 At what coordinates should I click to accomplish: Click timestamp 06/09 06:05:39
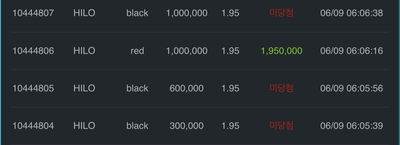coord(352,126)
